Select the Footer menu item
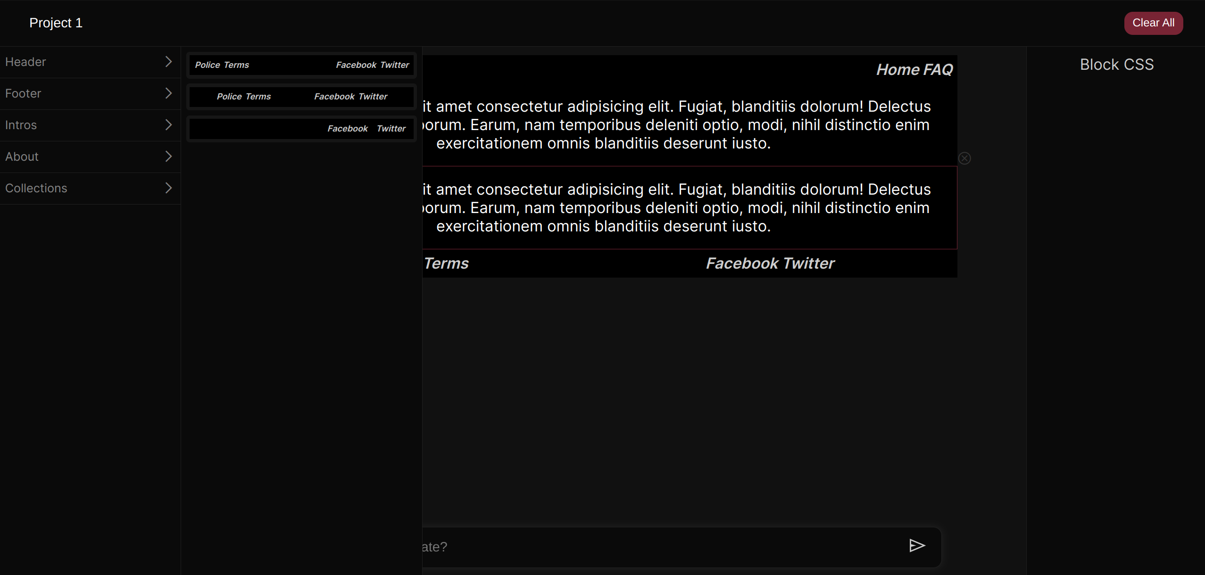Image resolution: width=1205 pixels, height=575 pixels. 23,93
